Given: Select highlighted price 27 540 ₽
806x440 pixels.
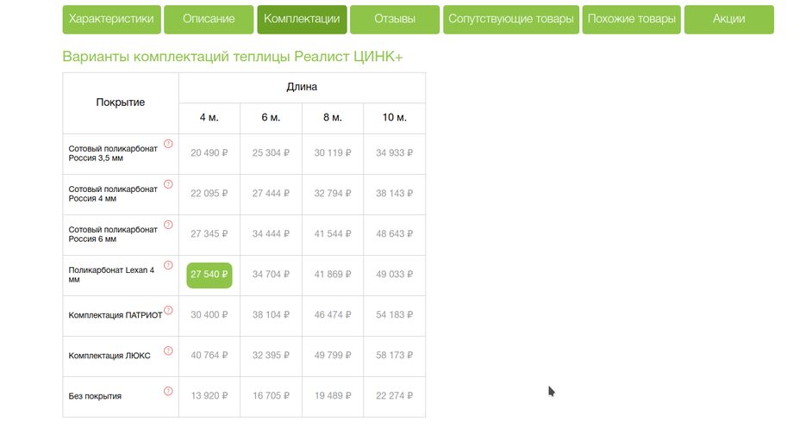Looking at the screenshot, I should point(209,275).
